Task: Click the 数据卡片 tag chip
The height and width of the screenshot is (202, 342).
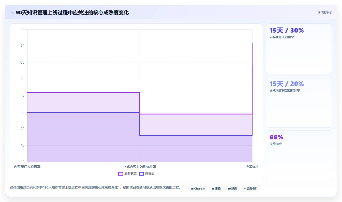Action: click(x=251, y=189)
